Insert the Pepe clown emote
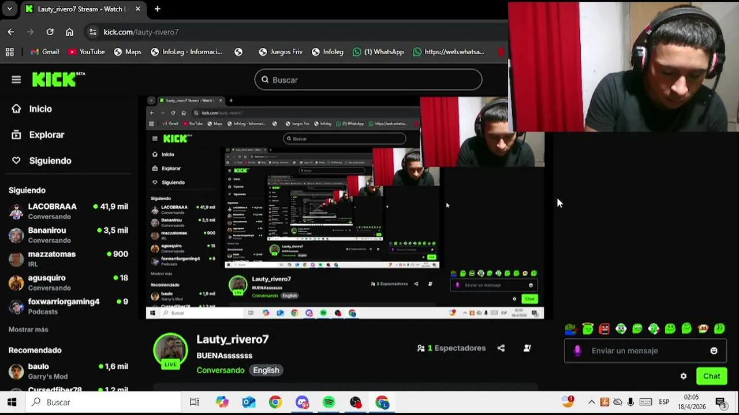Image resolution: width=739 pixels, height=415 pixels. click(x=570, y=329)
